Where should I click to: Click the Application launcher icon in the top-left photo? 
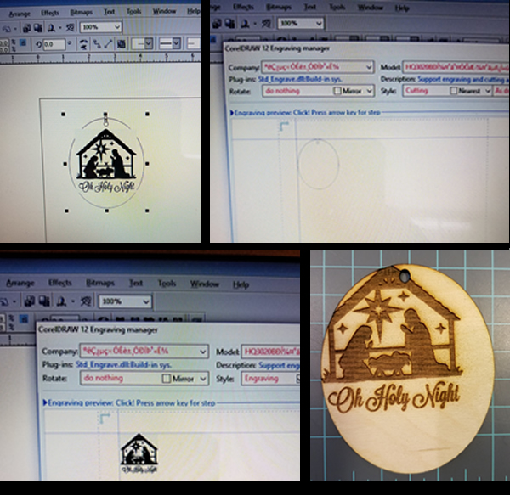[51, 28]
